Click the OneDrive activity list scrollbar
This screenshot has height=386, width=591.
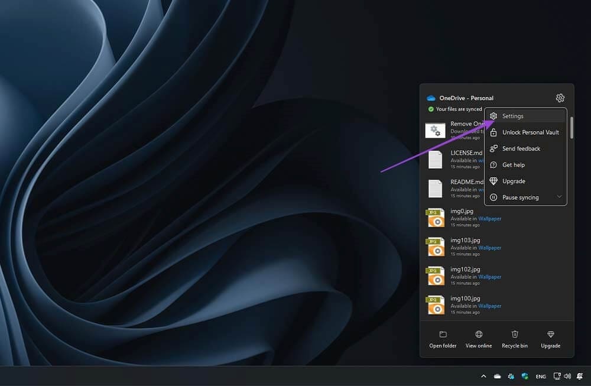(571, 128)
